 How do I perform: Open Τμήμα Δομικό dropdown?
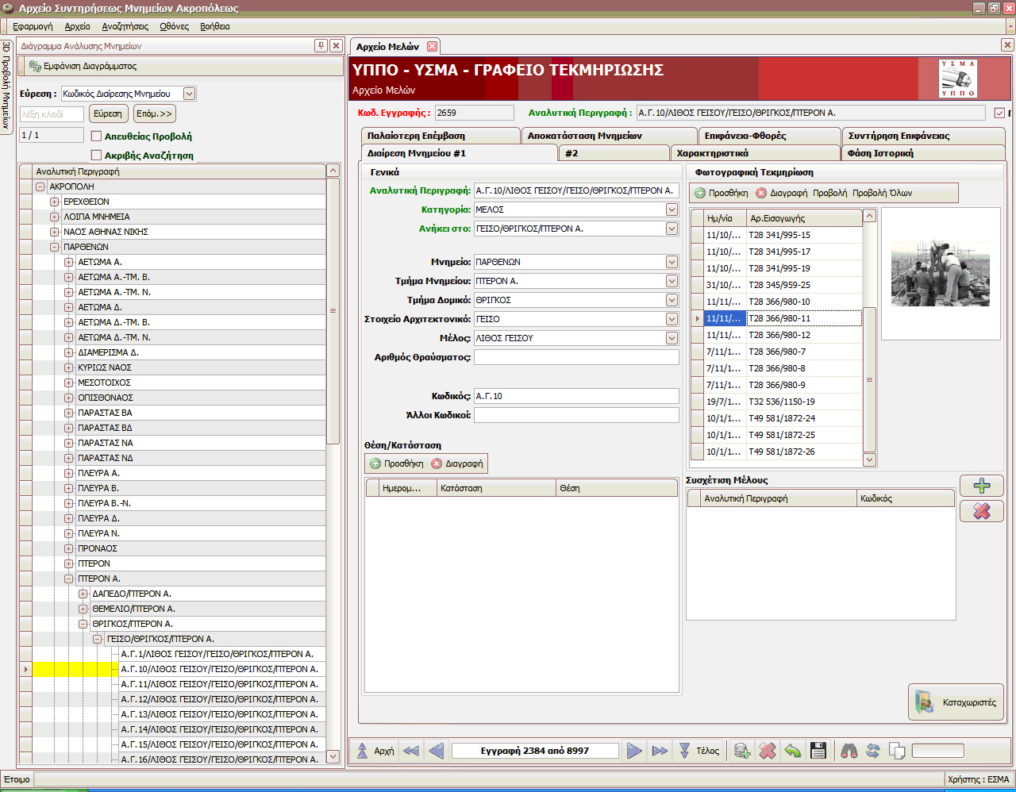pos(672,300)
